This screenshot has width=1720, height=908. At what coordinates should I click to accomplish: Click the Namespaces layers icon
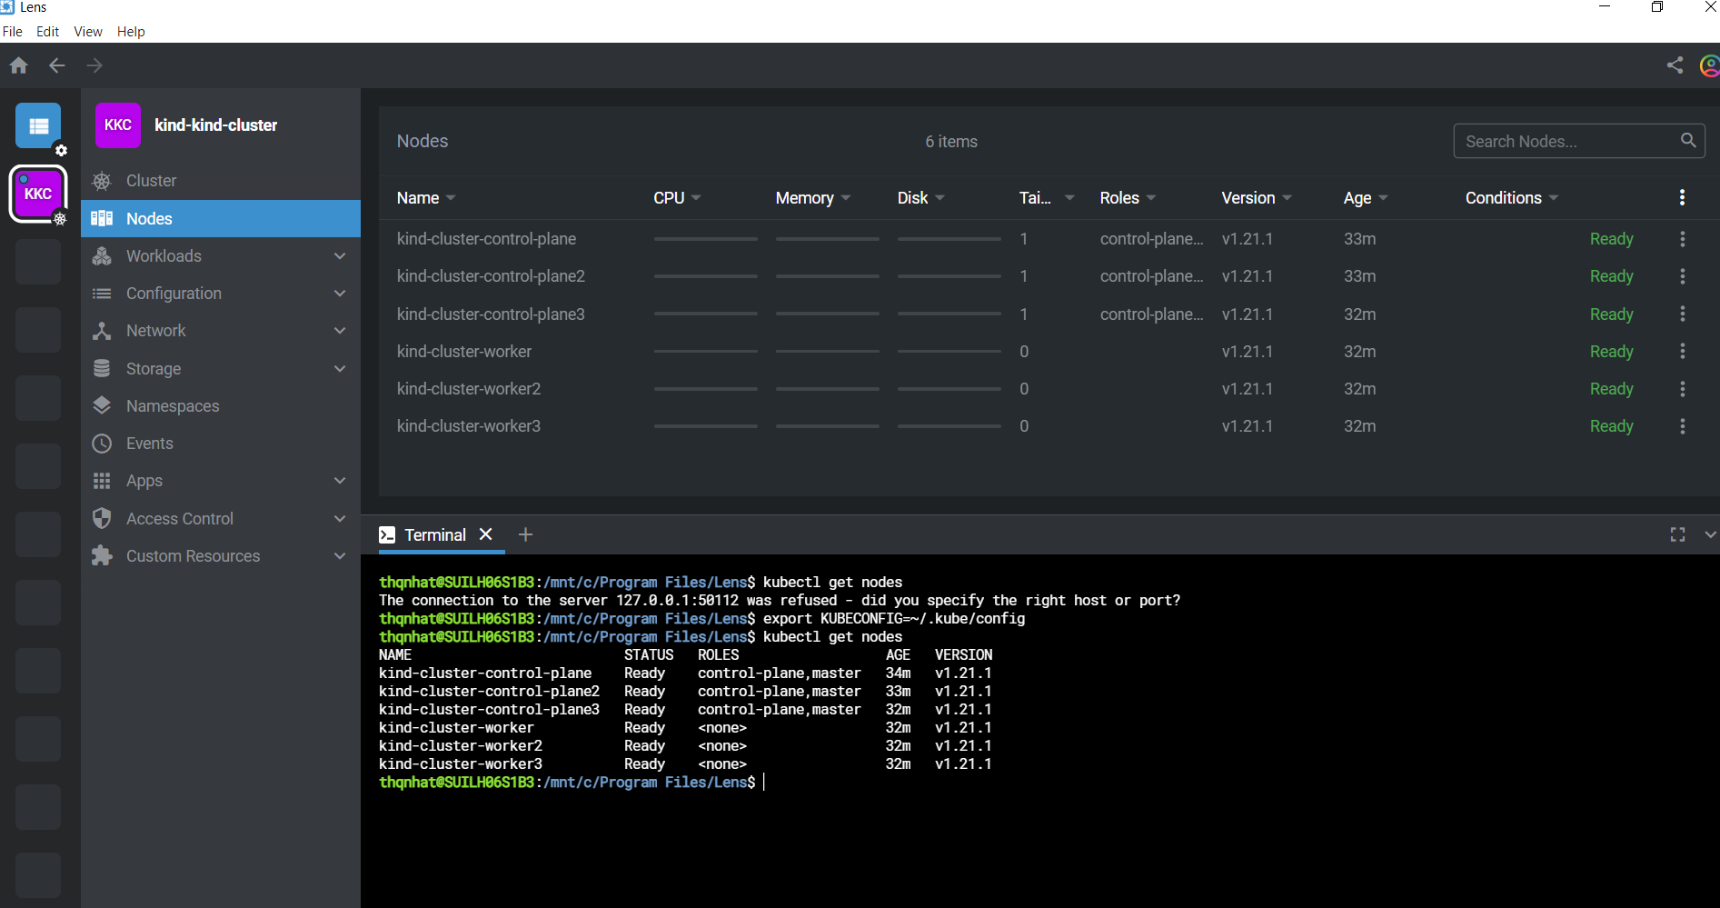click(x=102, y=405)
